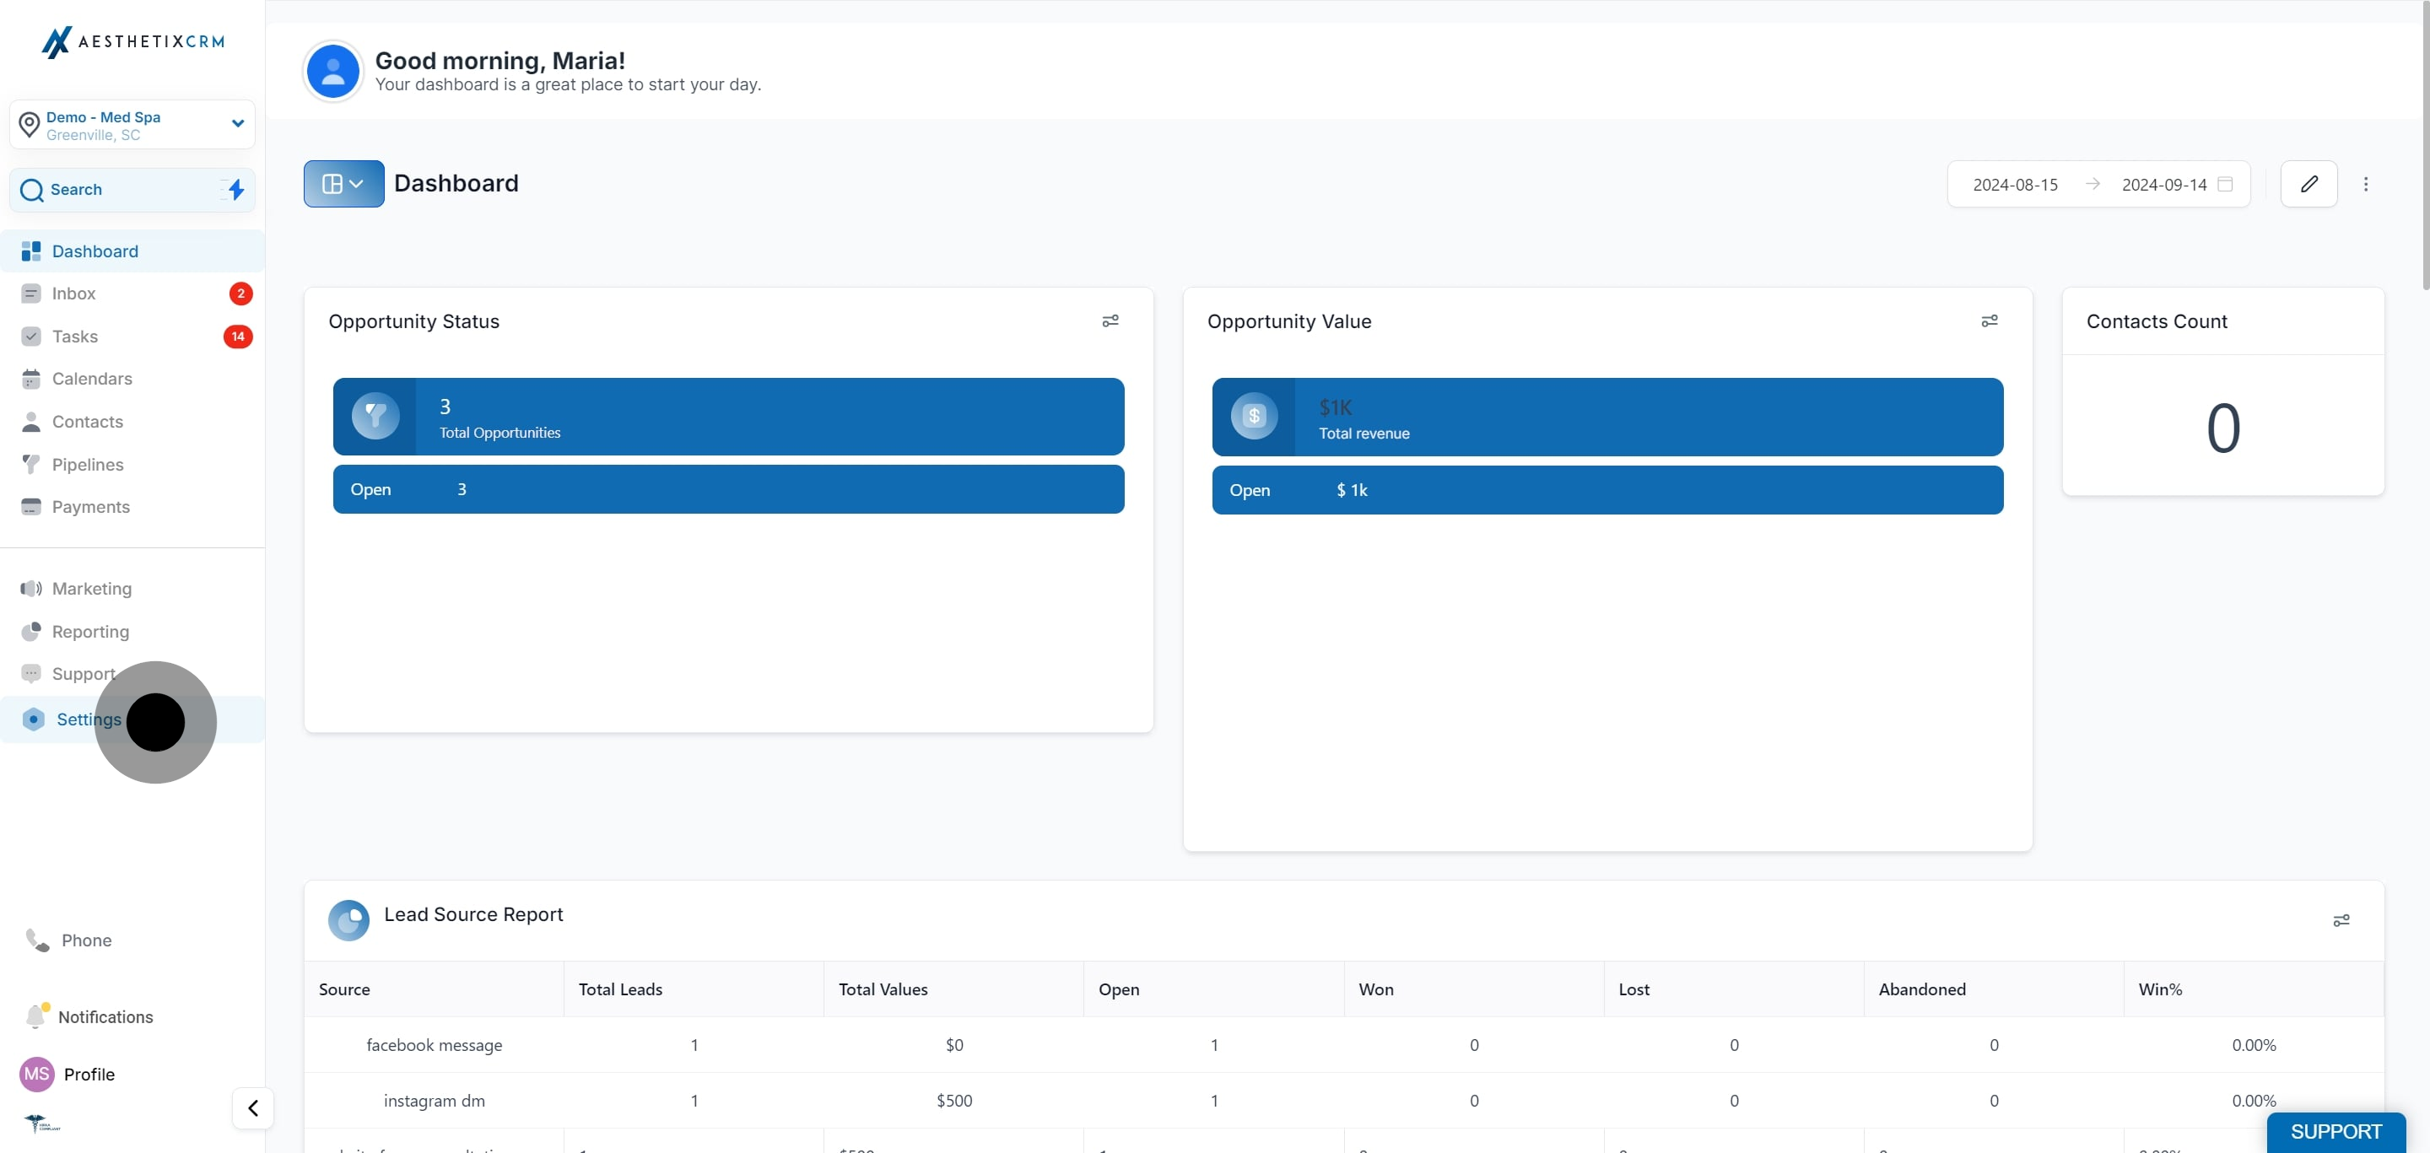Click the pencil edit dashboard icon
2430x1153 pixels.
point(2308,184)
